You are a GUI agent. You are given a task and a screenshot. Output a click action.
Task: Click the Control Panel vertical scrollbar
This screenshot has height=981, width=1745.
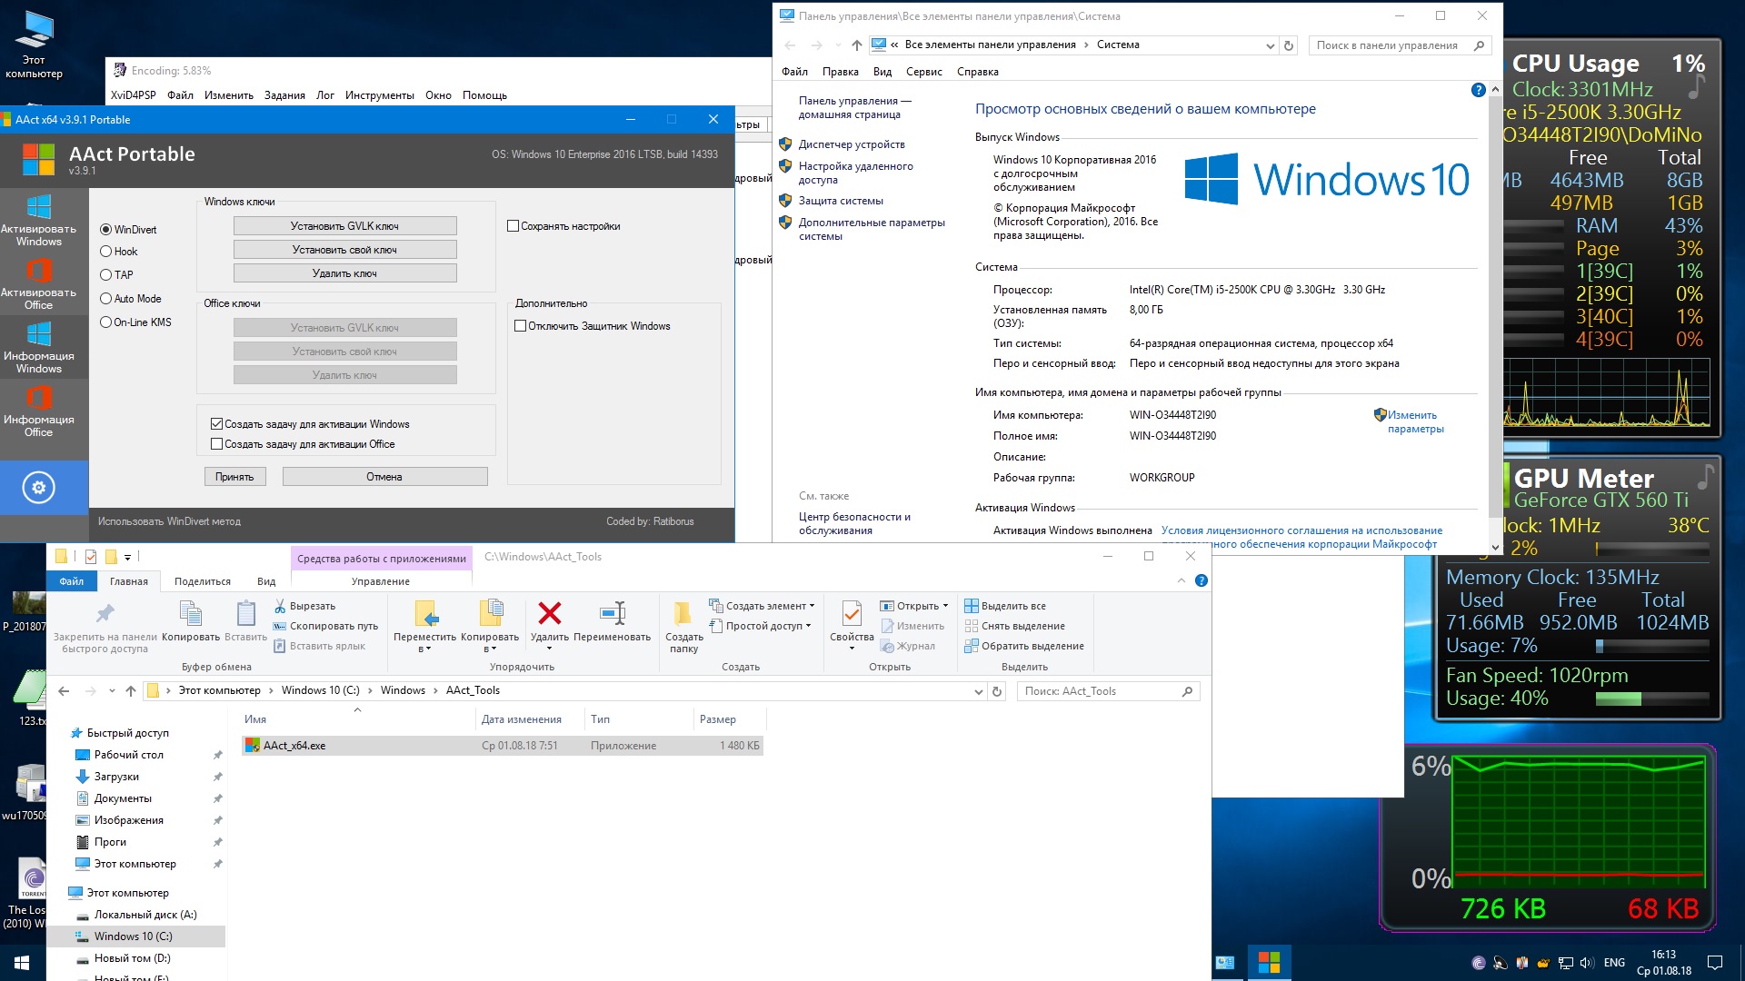click(x=1496, y=309)
